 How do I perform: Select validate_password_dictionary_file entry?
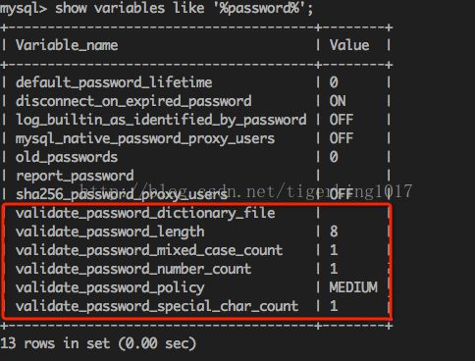click(x=145, y=214)
